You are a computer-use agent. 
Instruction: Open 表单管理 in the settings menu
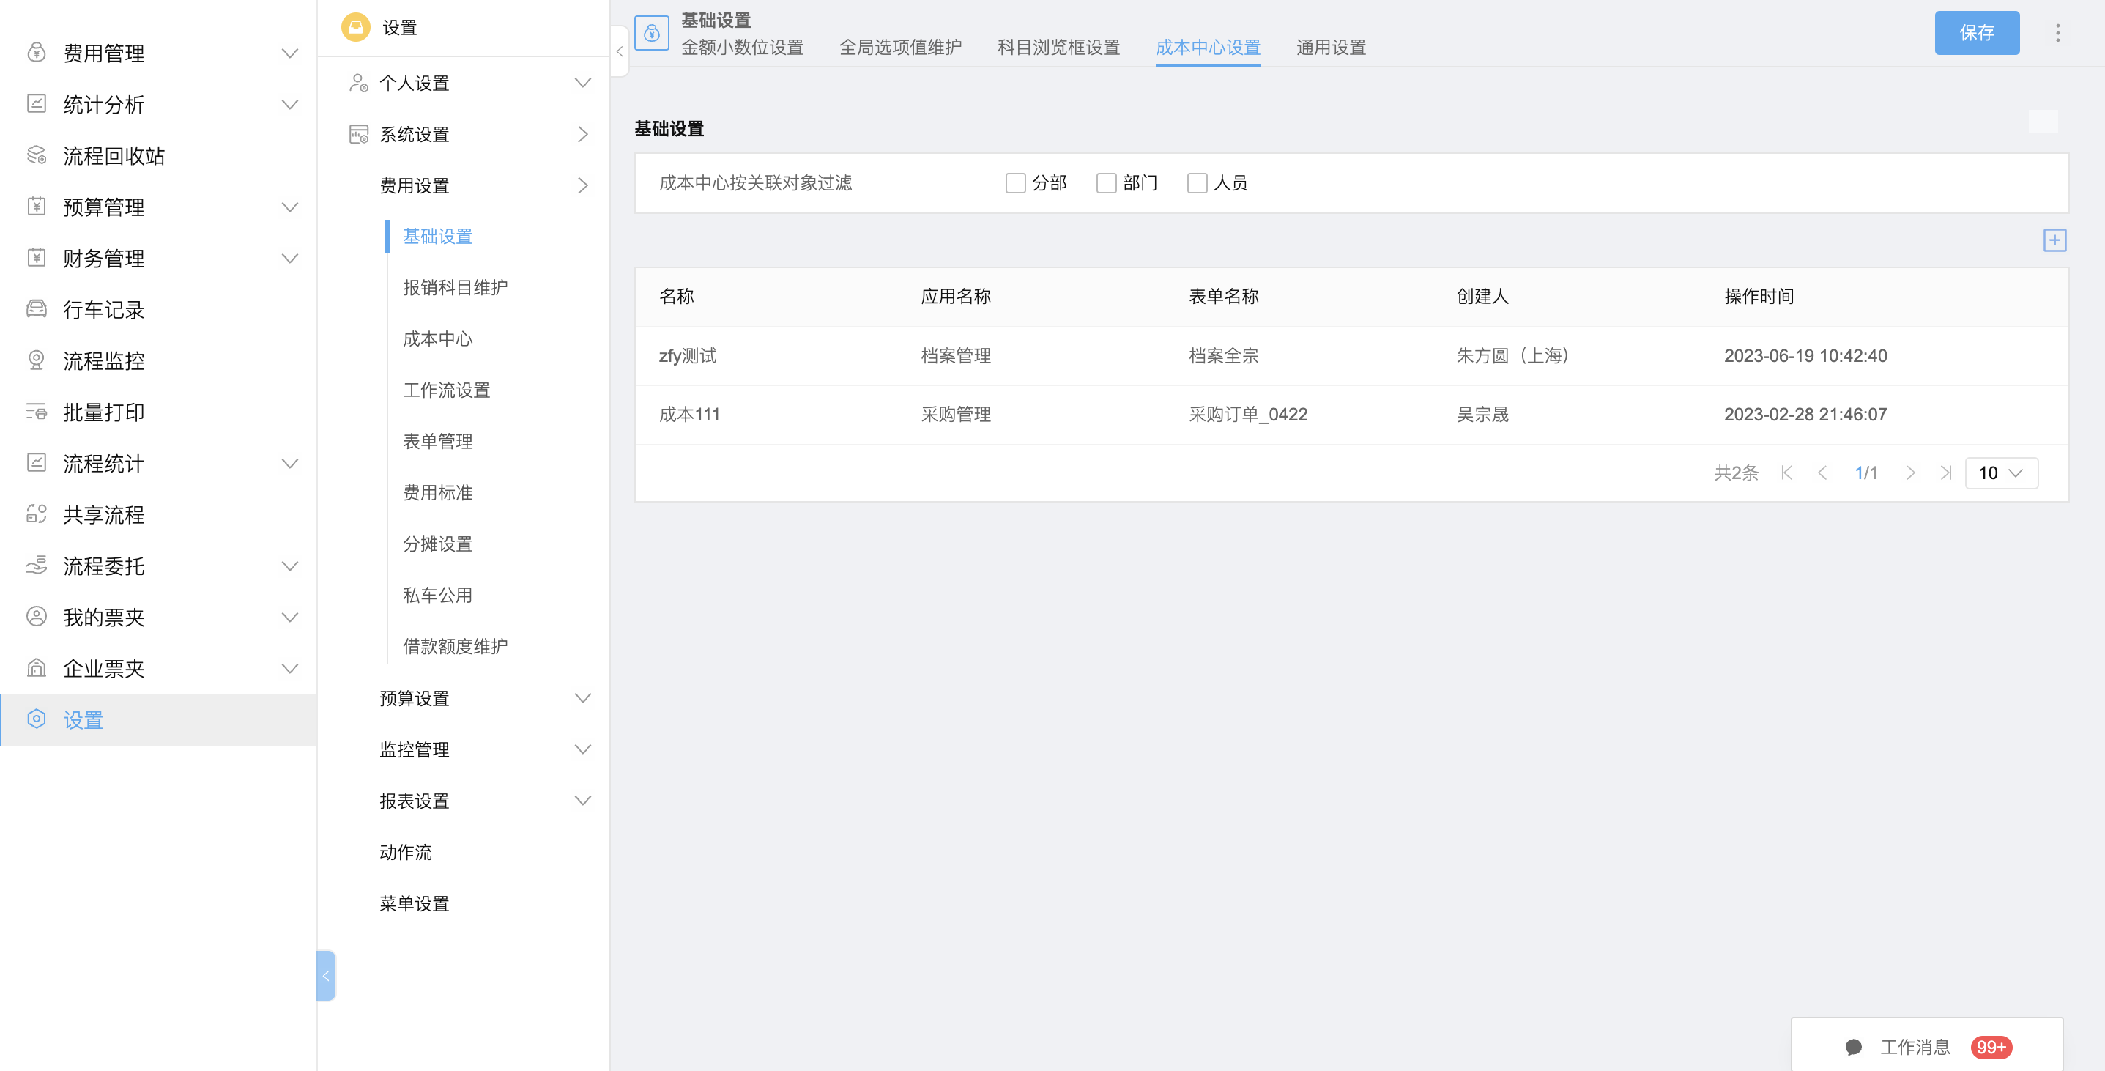click(437, 442)
